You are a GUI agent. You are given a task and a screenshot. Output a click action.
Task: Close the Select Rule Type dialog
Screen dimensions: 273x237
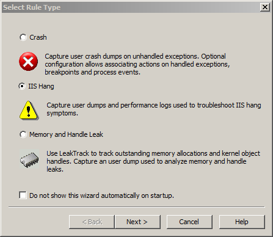[x=265, y=7]
